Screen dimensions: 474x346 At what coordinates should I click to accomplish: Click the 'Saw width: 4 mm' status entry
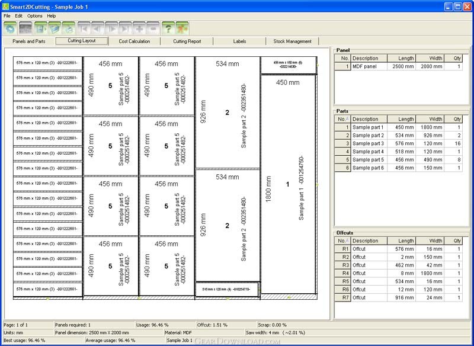point(276,333)
